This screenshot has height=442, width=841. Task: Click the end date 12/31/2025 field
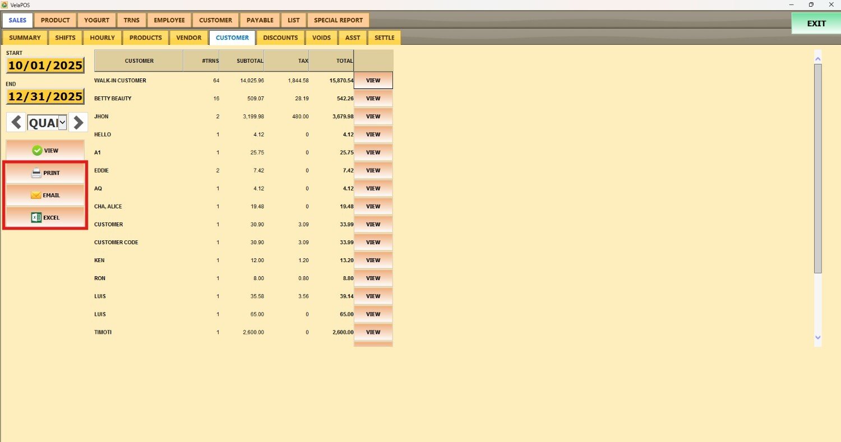point(45,96)
